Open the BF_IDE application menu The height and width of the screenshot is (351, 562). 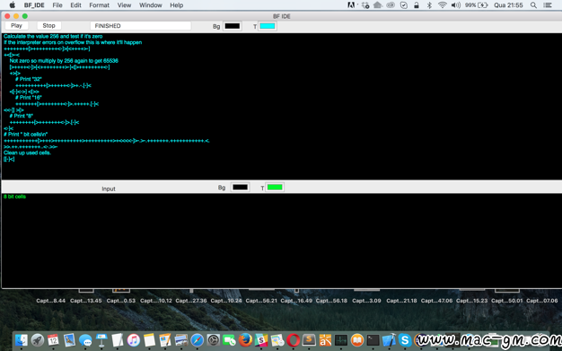[x=34, y=5]
